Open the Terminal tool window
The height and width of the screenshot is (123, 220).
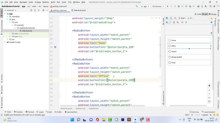click(x=30, y=112)
